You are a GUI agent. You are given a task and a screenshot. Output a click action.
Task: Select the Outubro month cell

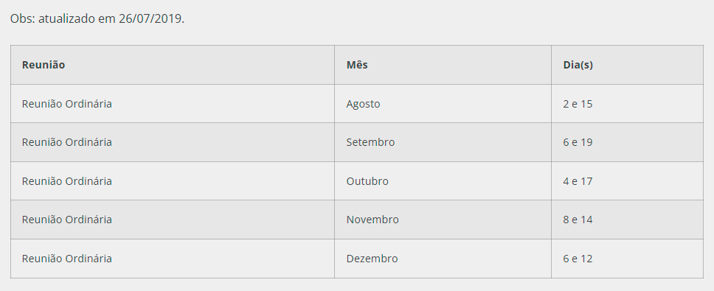point(443,181)
